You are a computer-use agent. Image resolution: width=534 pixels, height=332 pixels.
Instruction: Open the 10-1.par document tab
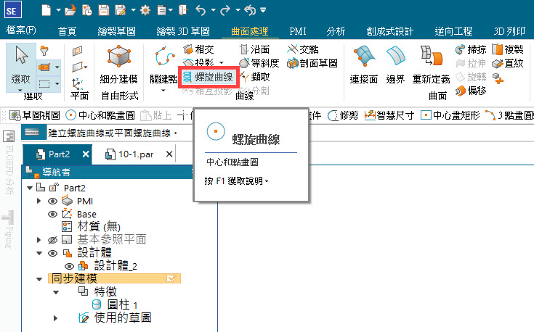tap(136, 154)
